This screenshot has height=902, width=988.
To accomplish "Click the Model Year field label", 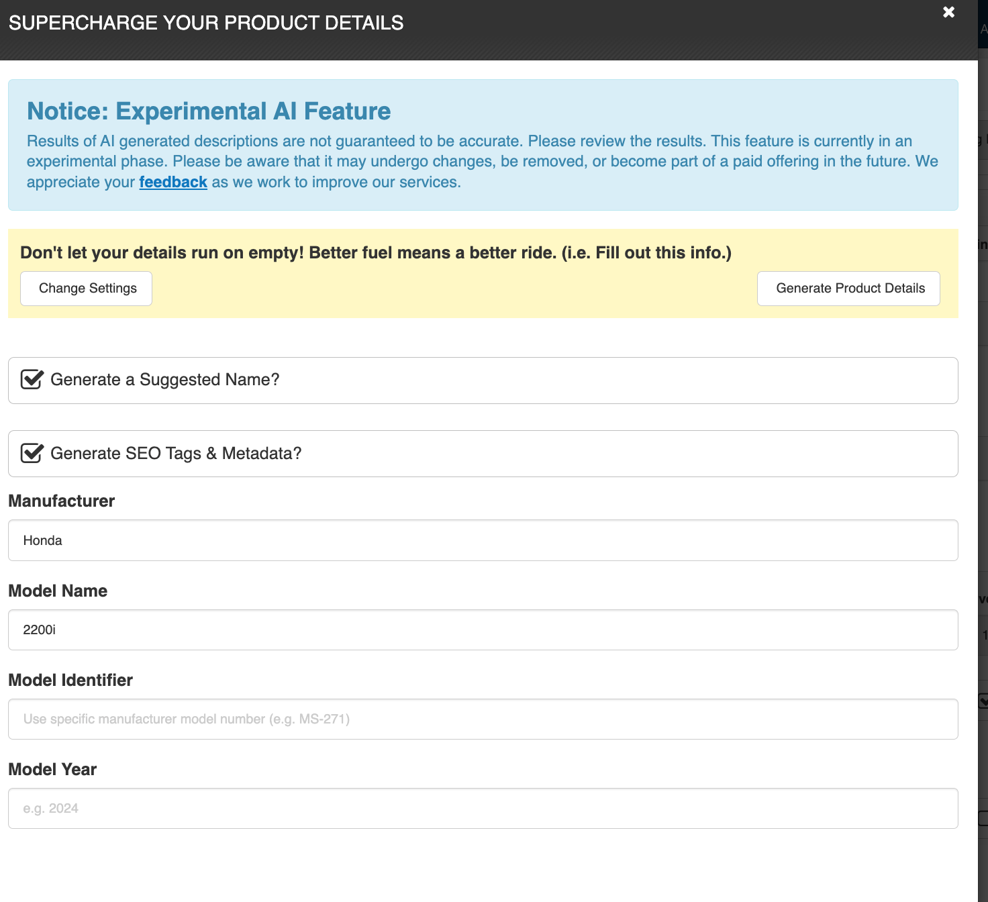I will click(52, 770).
